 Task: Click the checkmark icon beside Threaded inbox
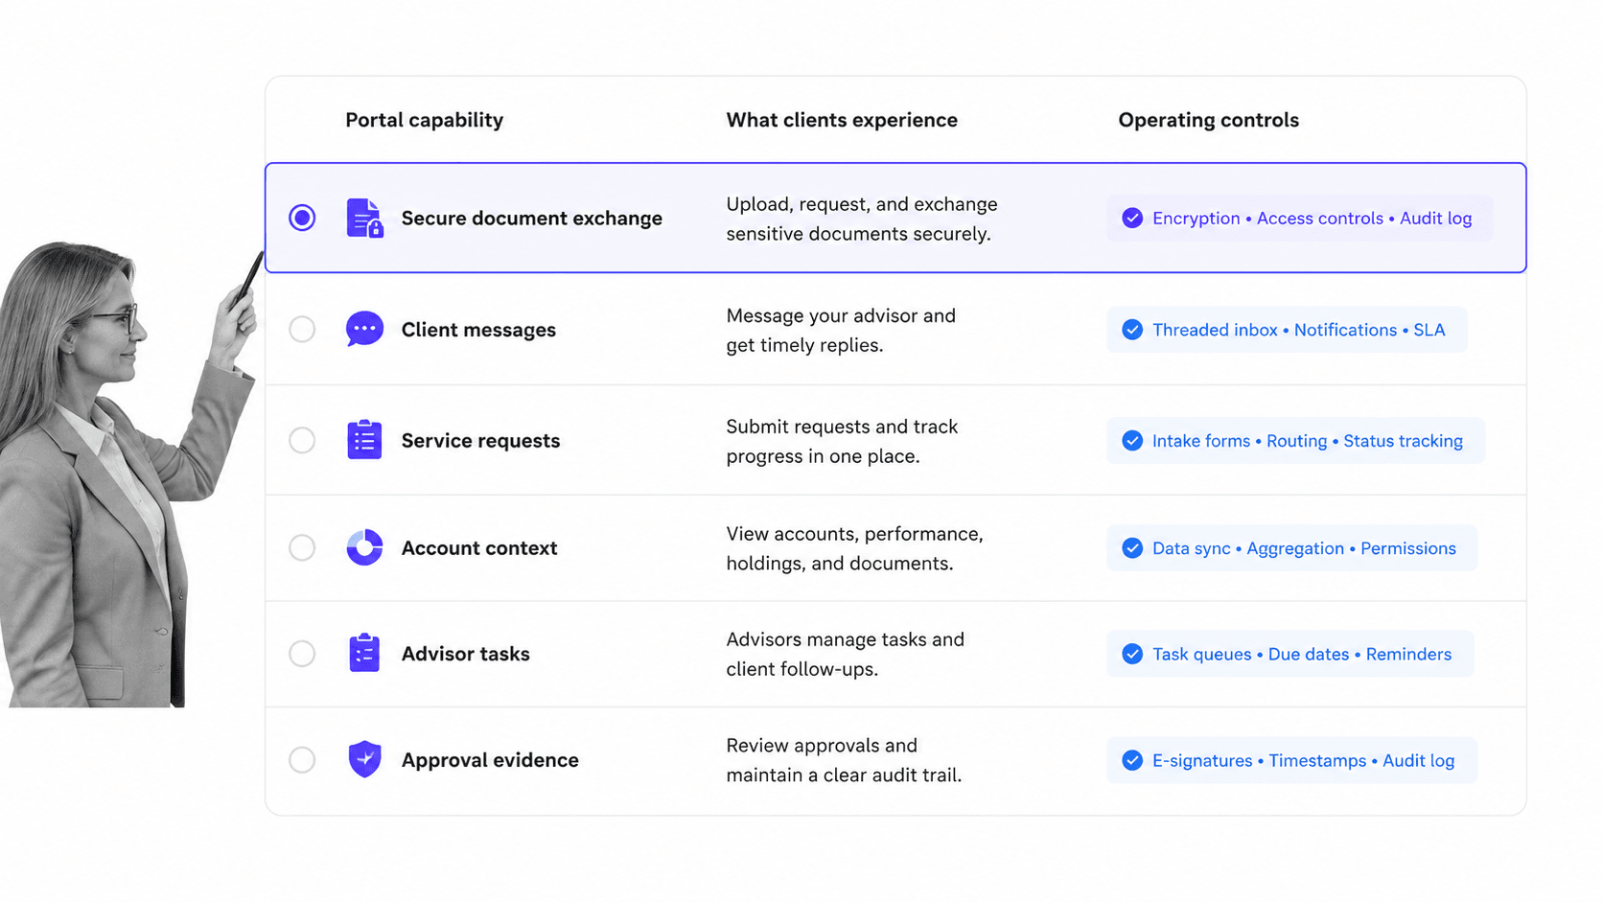1132,330
